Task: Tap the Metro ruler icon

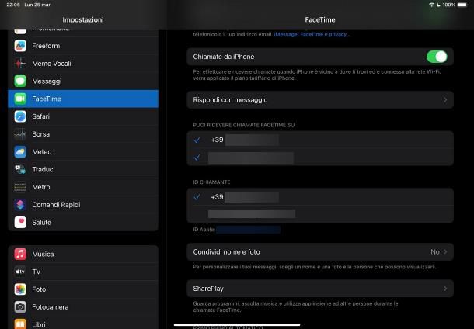Action: pos(20,187)
